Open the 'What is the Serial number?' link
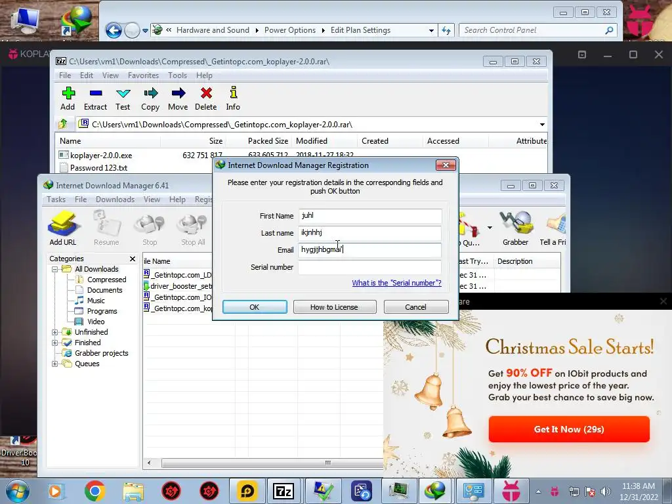The image size is (672, 504). point(396,283)
